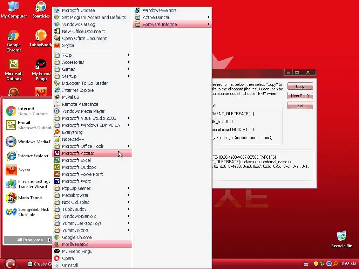Launch Opera browser
The width and height of the screenshot is (359, 269).
[92, 258]
